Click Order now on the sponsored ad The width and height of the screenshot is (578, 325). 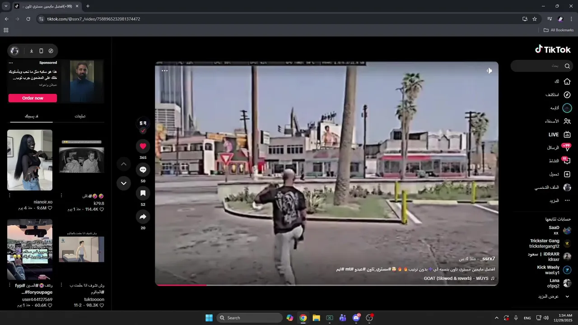pos(33,98)
